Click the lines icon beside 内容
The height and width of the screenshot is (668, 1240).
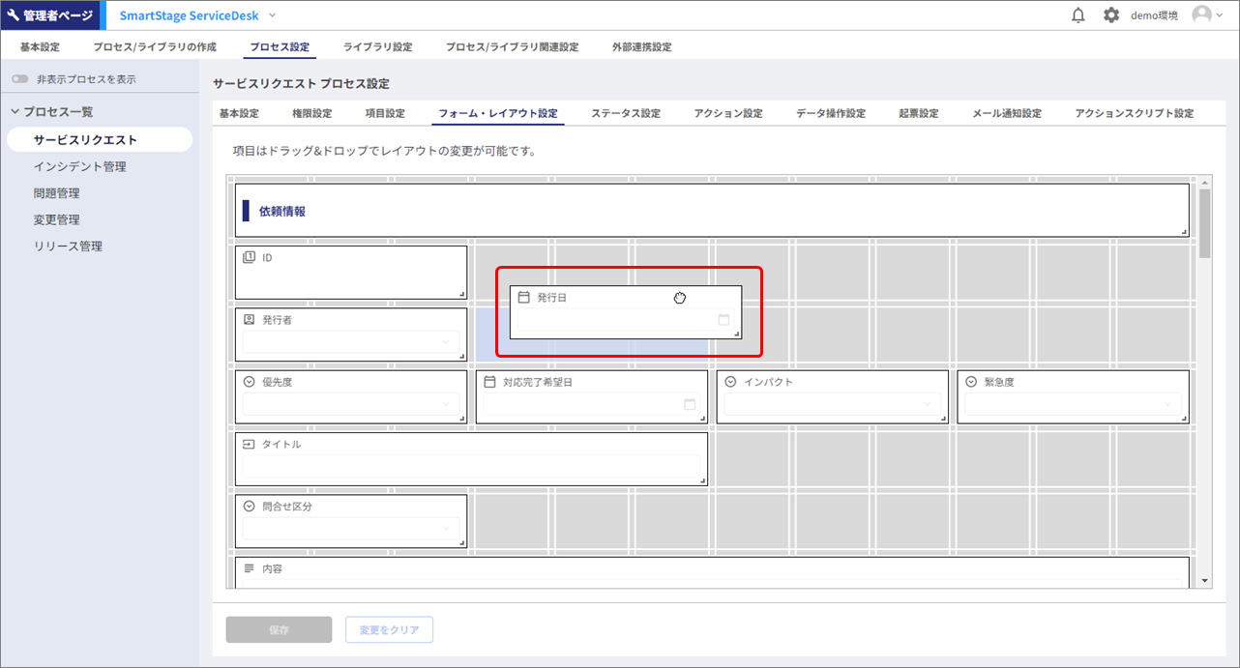click(x=249, y=568)
